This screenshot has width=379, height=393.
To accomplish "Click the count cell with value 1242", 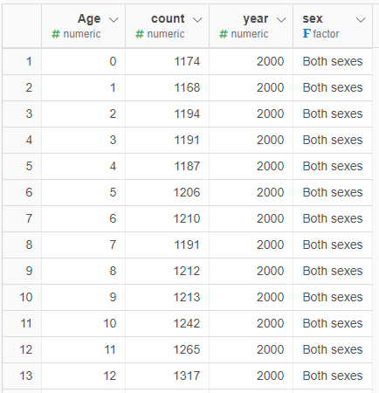I will point(168,323).
